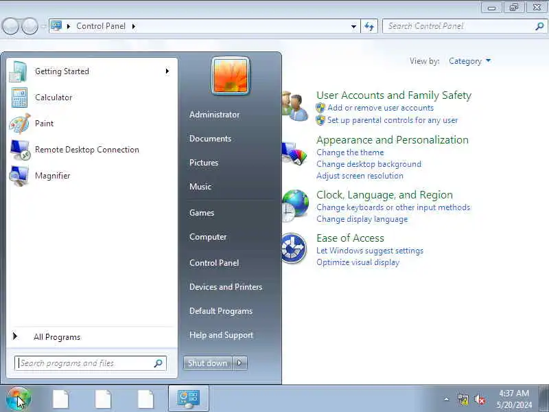
Task: Click Change keyboards or other input methods
Action: coord(393,207)
